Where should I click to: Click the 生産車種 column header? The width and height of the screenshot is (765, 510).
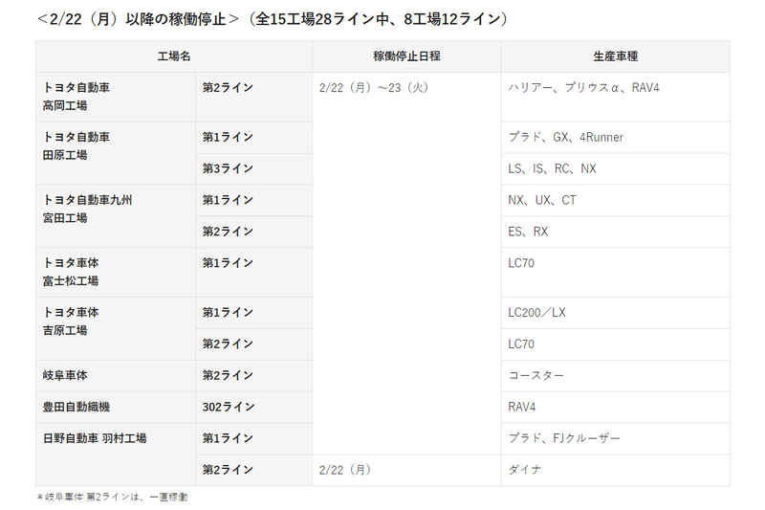615,56
